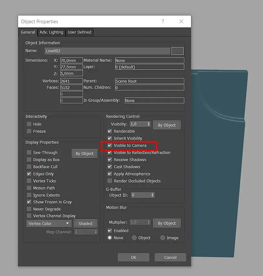Click the Shaded button in Display Properties
Viewport: 263px width, 276px height.
(85, 224)
